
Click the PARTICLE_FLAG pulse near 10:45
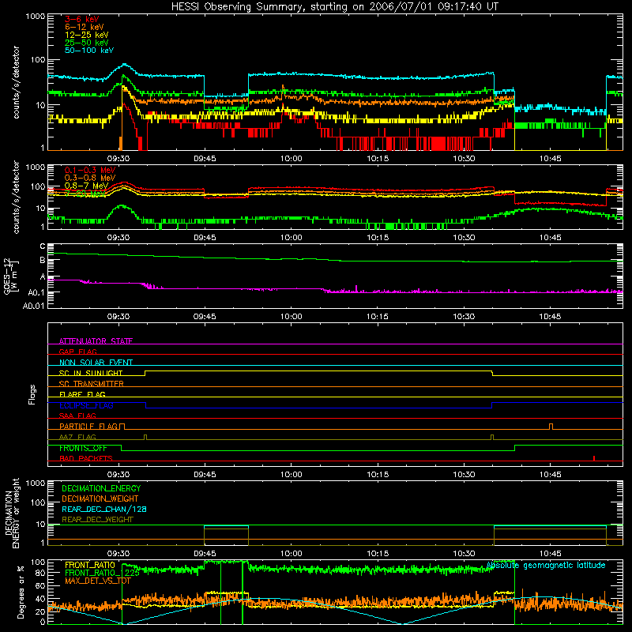point(551,427)
